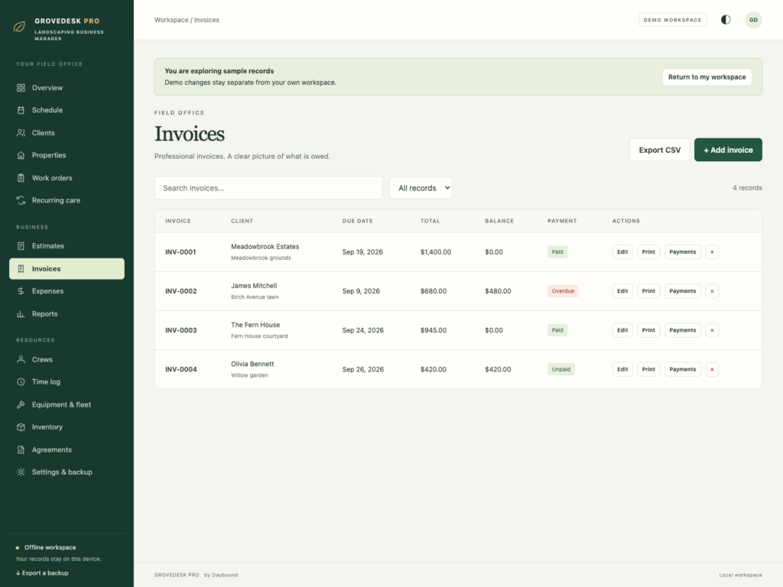Edit invoice INV-0001
The image size is (783, 587).
click(622, 252)
